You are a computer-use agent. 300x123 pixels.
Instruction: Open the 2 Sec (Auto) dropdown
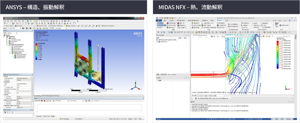(77, 101)
